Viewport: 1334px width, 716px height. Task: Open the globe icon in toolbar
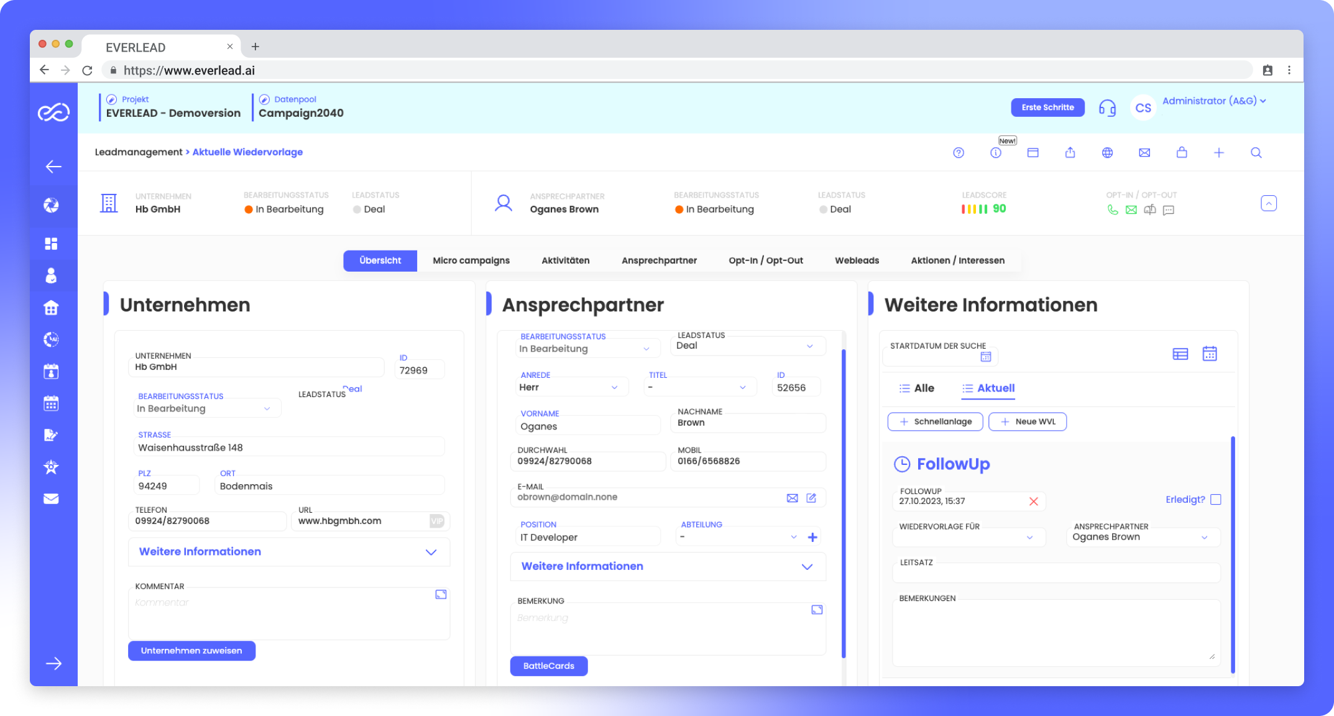[x=1107, y=153]
